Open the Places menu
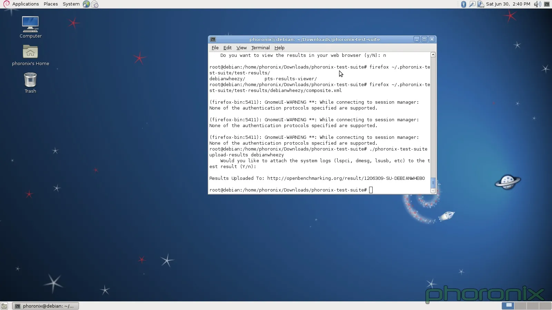The height and width of the screenshot is (310, 552). pos(51,4)
